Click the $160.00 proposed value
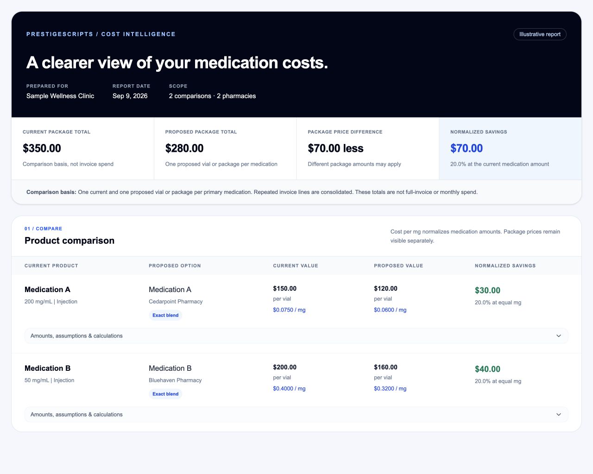The width and height of the screenshot is (593, 474). [385, 367]
